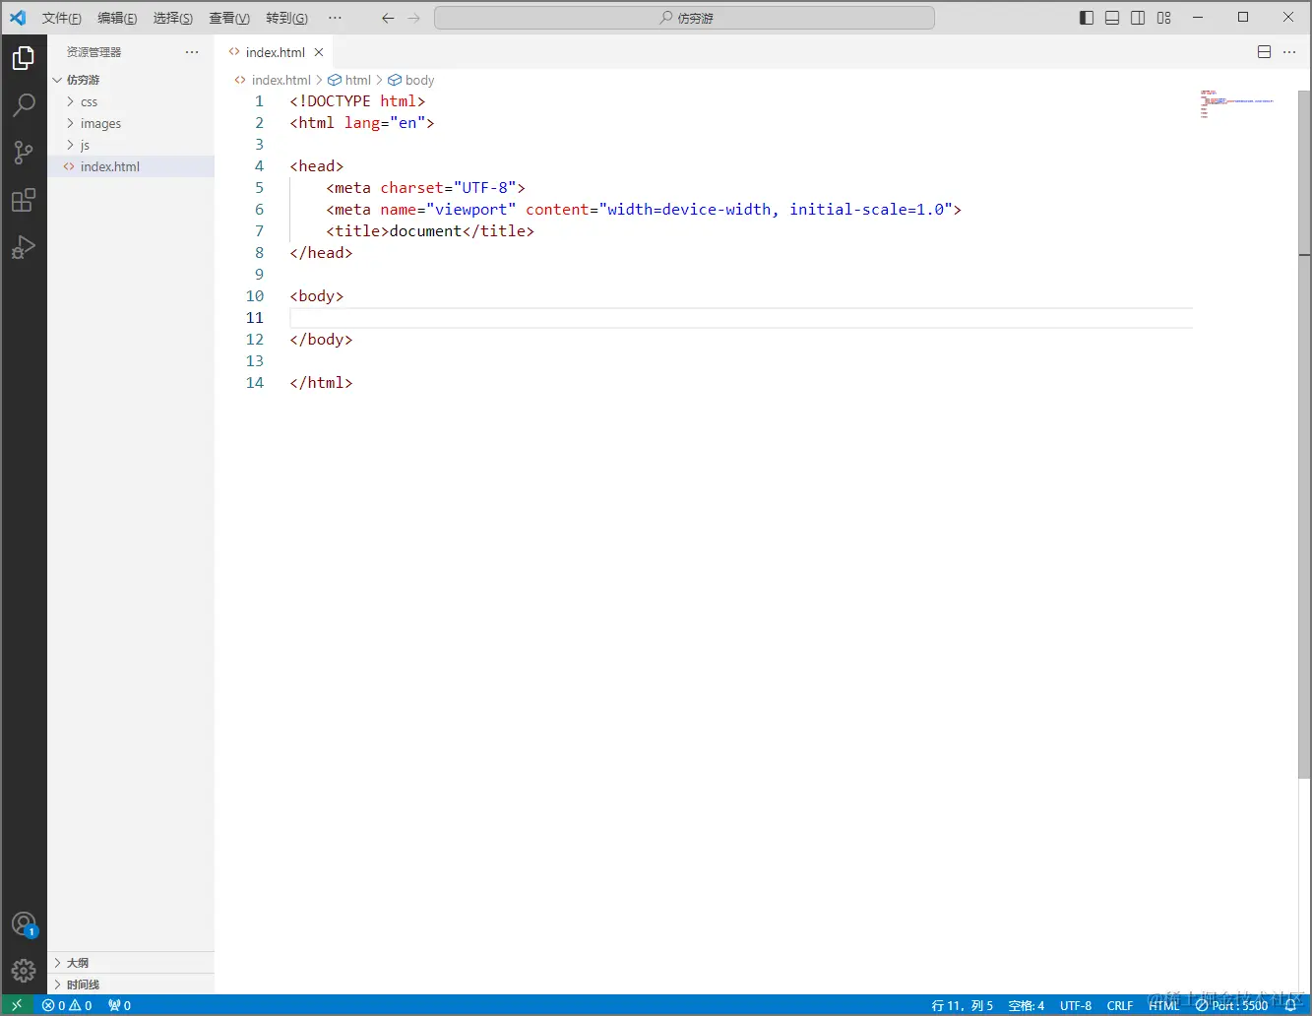Open the Run and Debug view
Viewport: 1312px width, 1016px height.
(24, 247)
